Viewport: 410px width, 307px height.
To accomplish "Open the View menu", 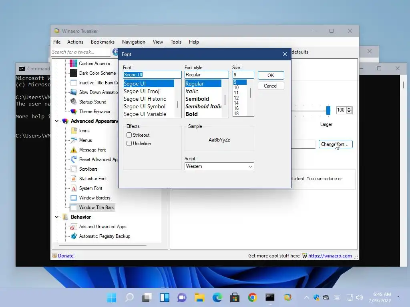I will [158, 42].
